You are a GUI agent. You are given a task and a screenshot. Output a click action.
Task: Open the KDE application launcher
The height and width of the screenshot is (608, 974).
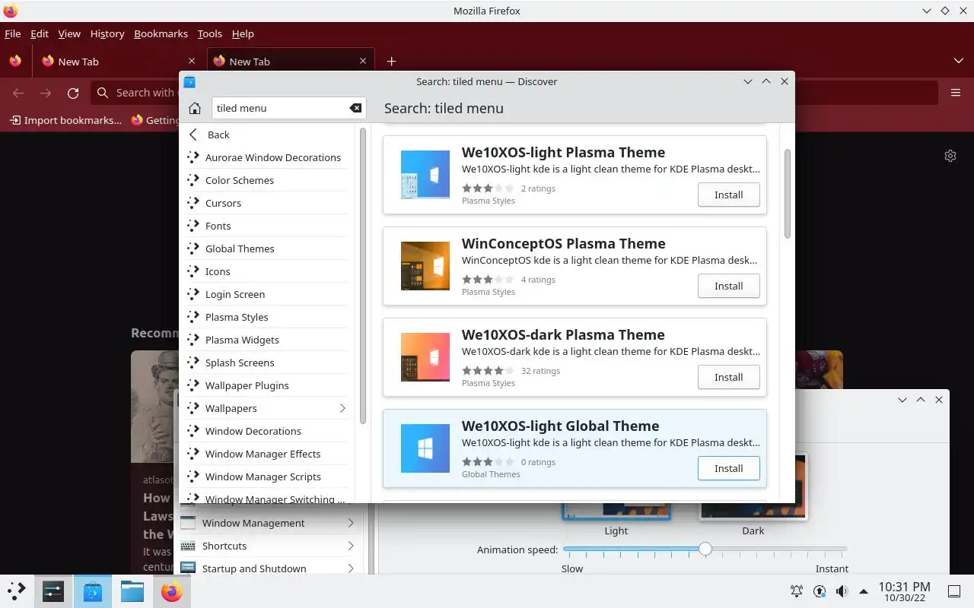point(17,591)
